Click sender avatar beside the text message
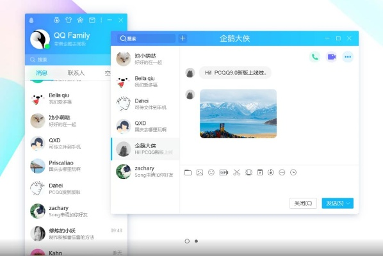This screenshot has width=383, height=256. pyautogui.click(x=190, y=73)
